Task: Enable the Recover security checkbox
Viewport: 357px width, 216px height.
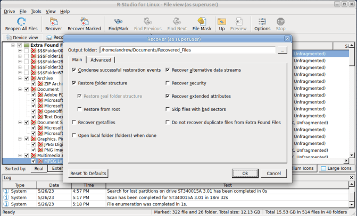Action: [168, 83]
